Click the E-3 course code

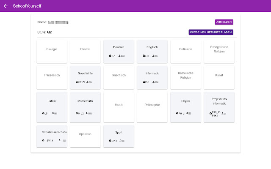[147, 56]
